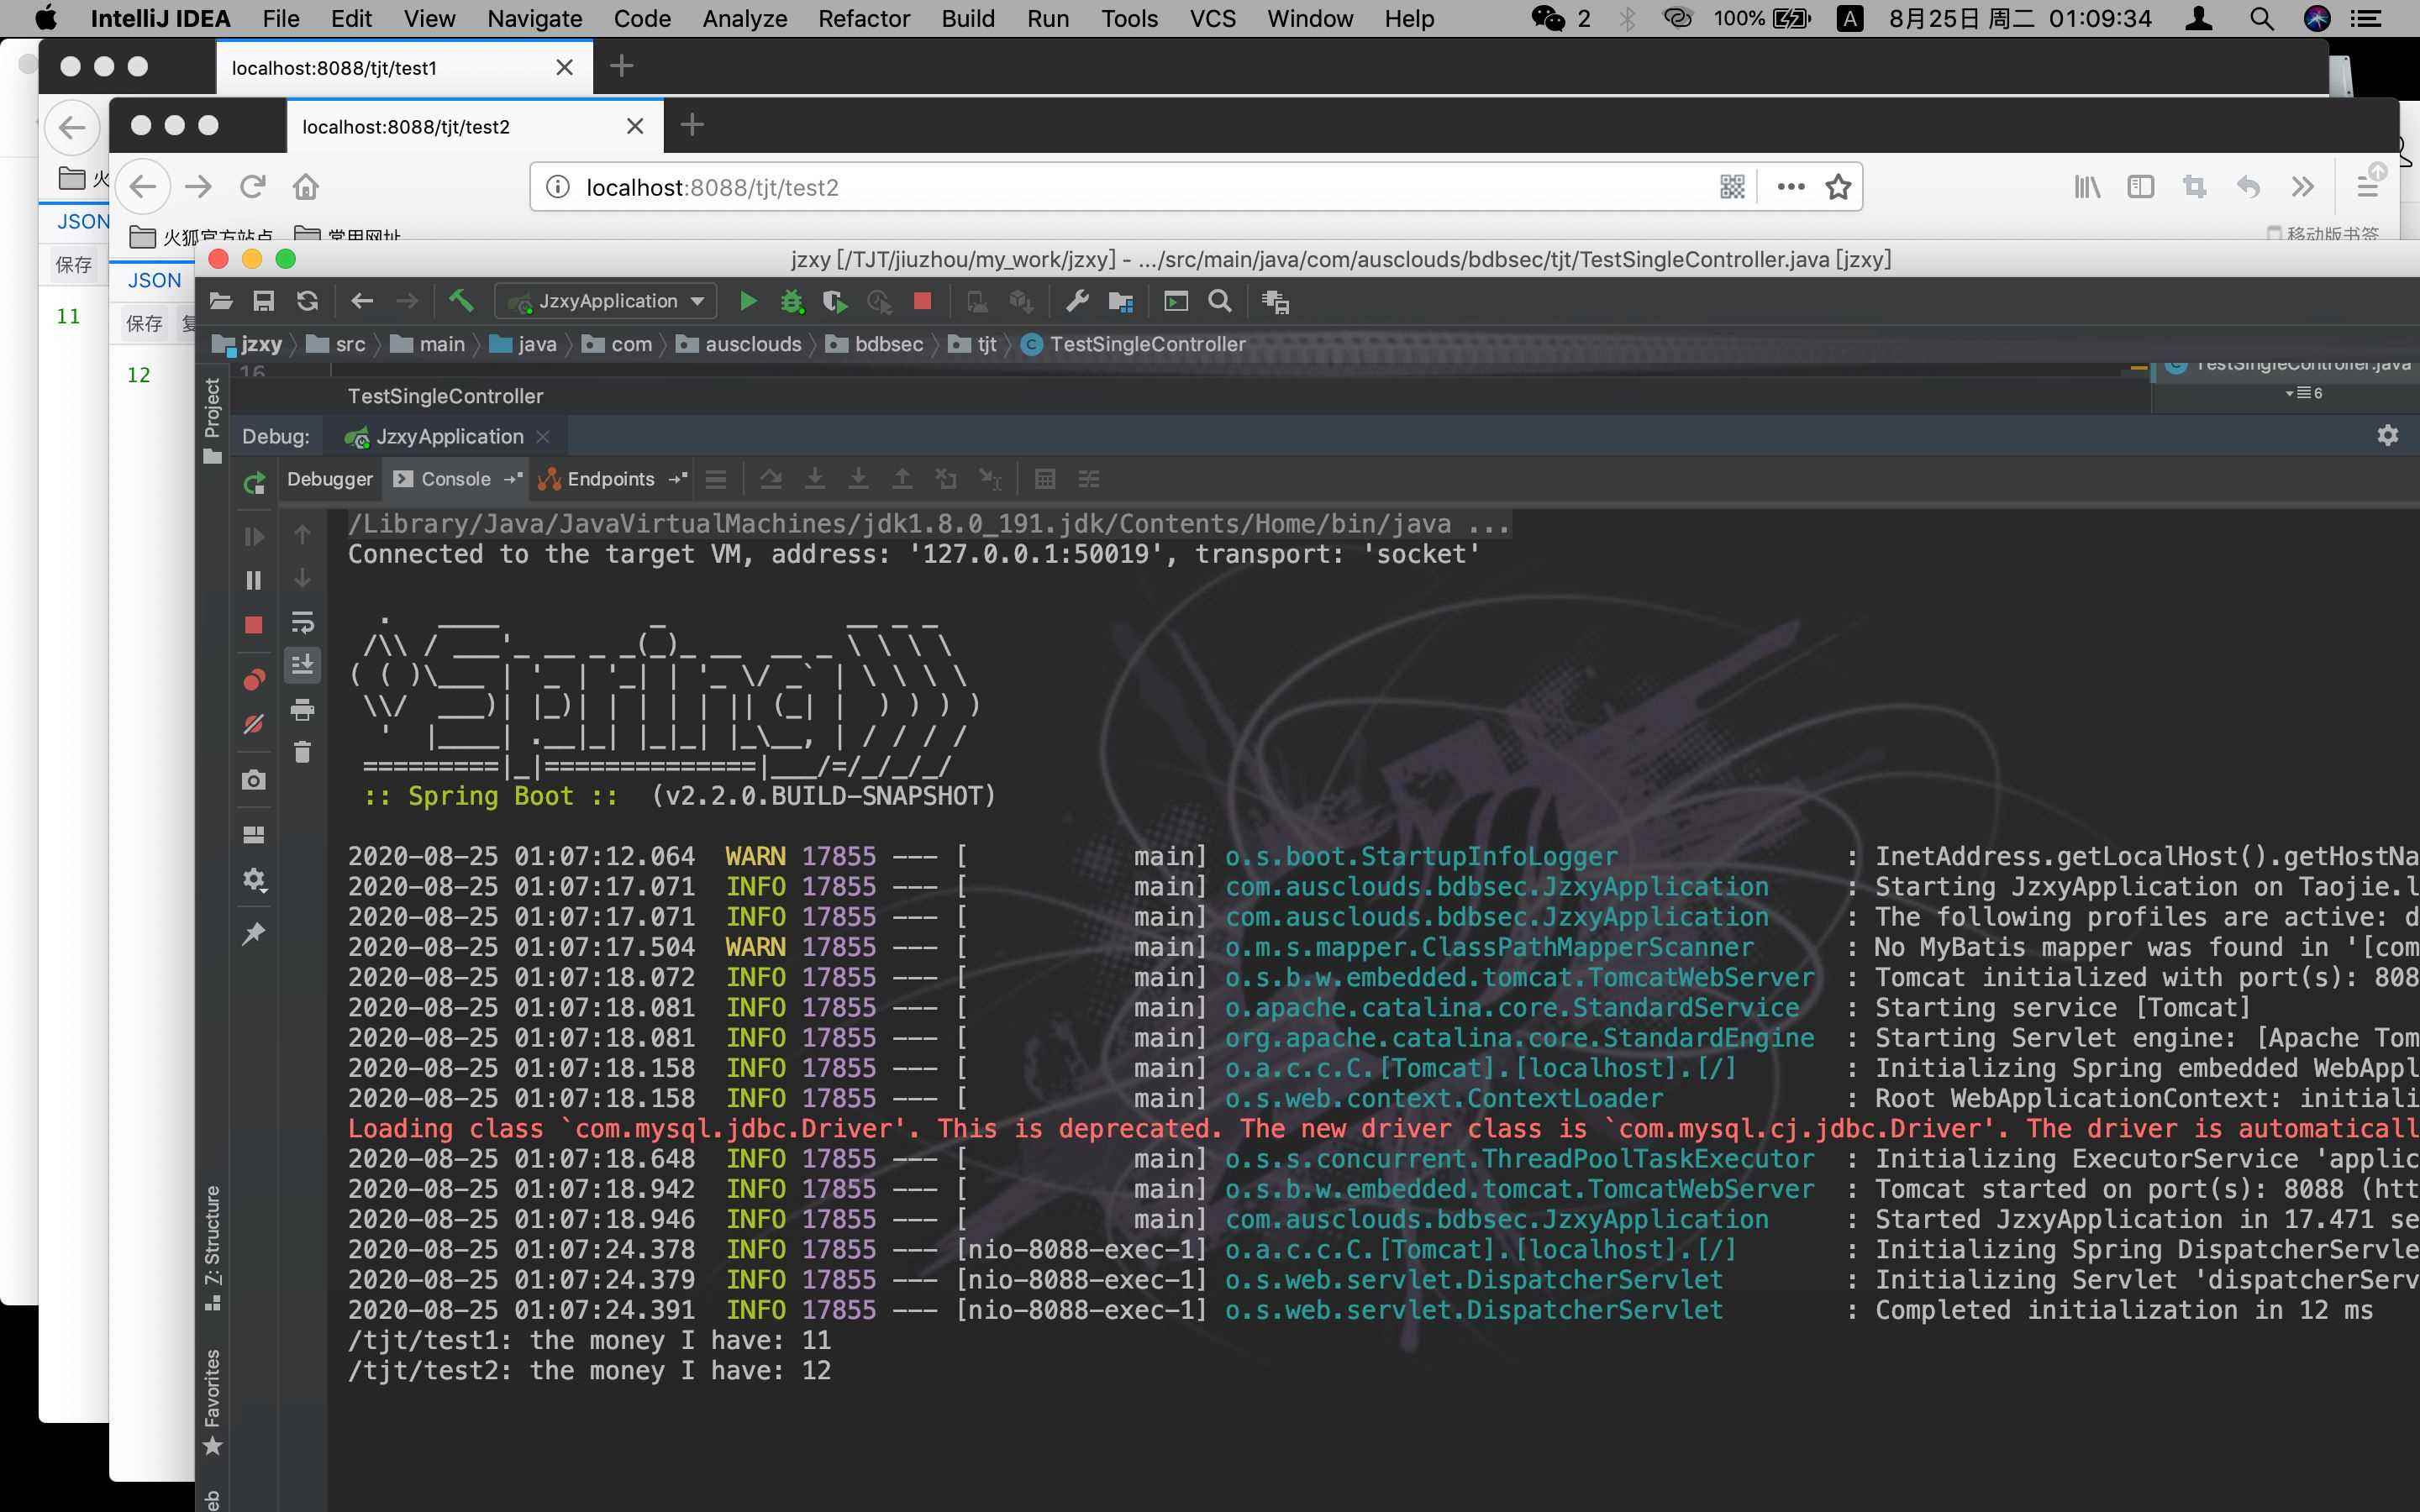This screenshot has width=2420, height=1512.
Task: Toggle soft-wrap in the console
Action: coord(302,622)
